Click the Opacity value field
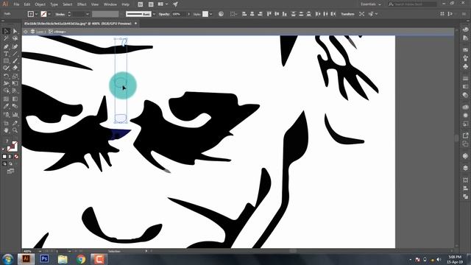 pyautogui.click(x=178, y=14)
